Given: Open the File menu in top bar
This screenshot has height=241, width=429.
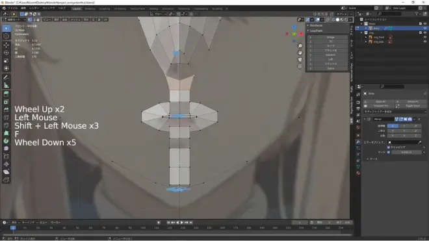Looking at the screenshot, I should [12, 8].
